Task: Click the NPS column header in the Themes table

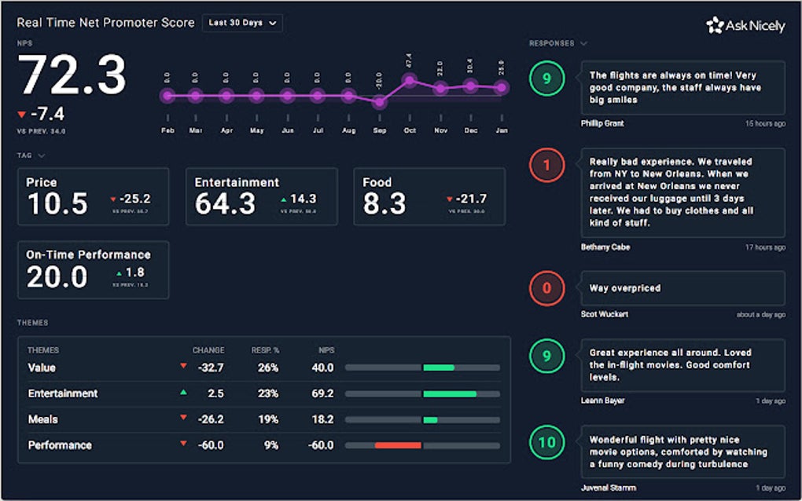Action: 326,350
